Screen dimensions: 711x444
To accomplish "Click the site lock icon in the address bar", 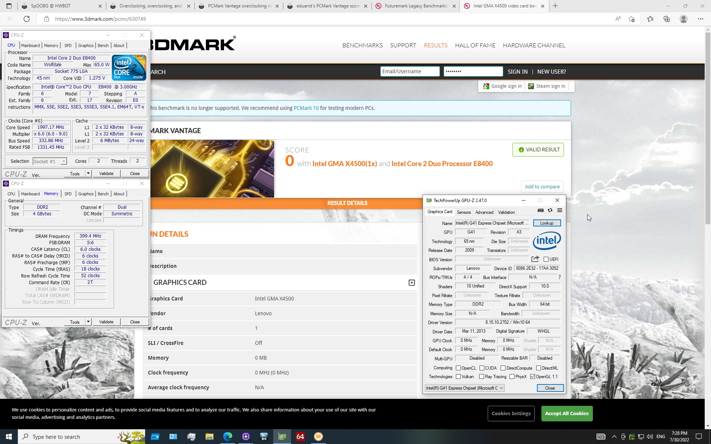I will point(46,19).
